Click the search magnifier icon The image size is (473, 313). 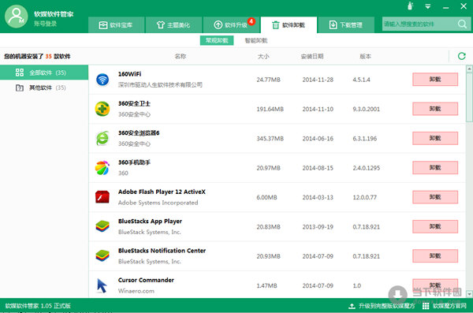click(x=462, y=24)
